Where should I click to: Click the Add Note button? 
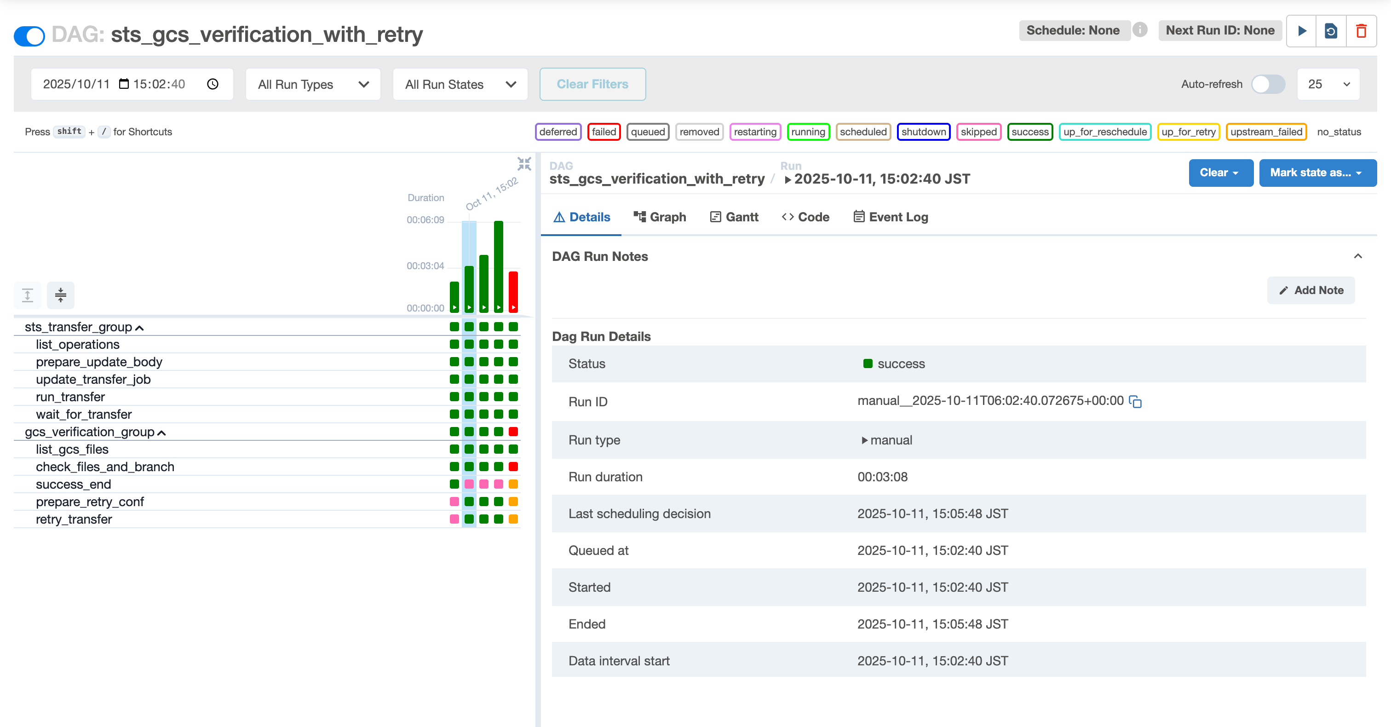1311,290
